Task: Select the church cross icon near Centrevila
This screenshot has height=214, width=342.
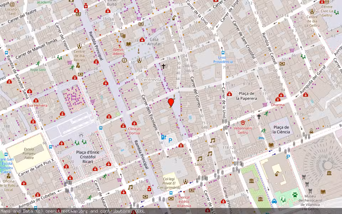Action: 164,66
